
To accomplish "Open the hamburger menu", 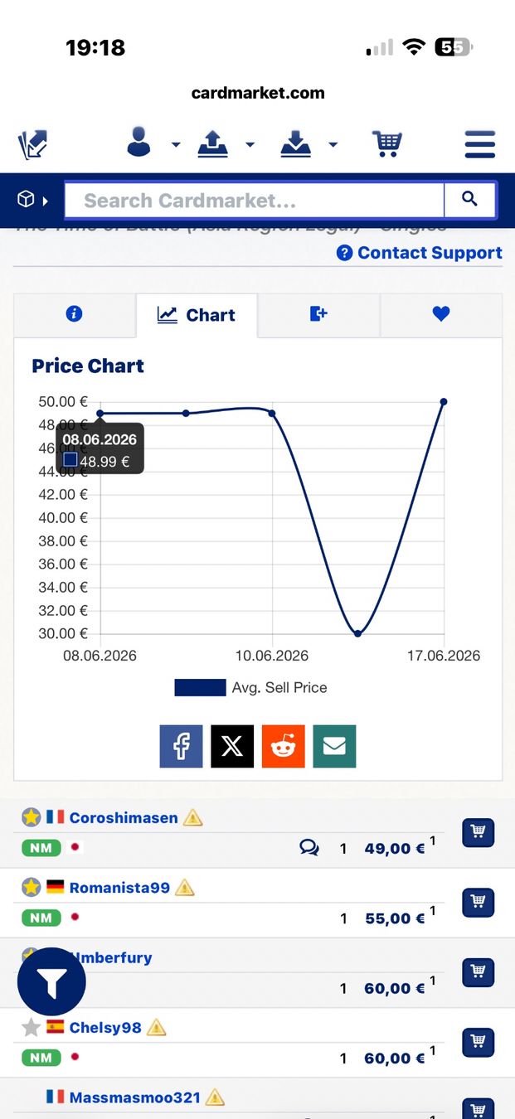I will tap(480, 144).
